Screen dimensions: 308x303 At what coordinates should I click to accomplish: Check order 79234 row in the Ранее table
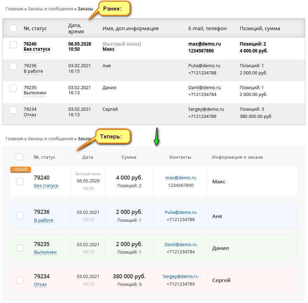pyautogui.click(x=13, y=110)
